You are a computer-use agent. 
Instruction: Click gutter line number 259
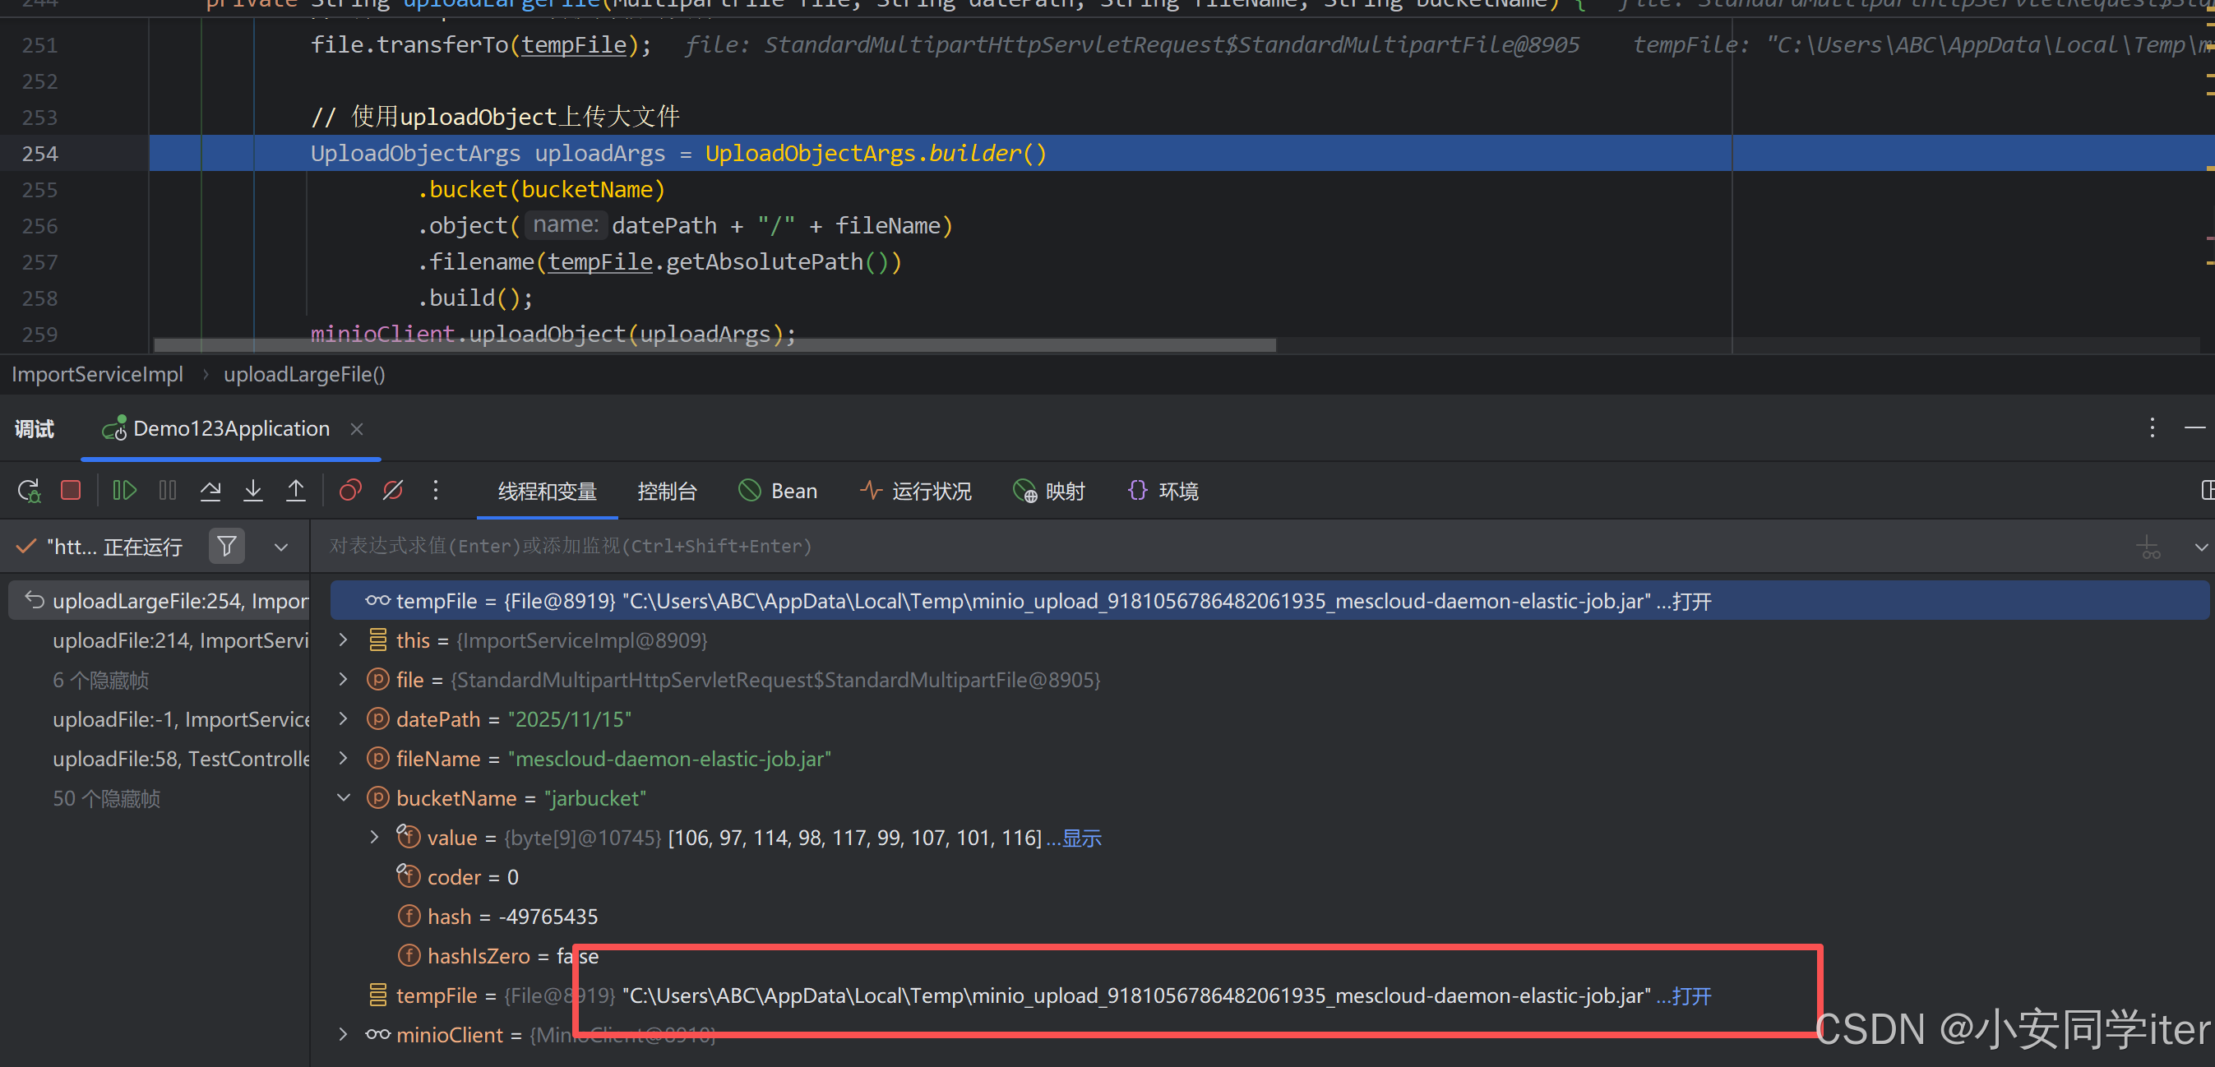click(40, 335)
